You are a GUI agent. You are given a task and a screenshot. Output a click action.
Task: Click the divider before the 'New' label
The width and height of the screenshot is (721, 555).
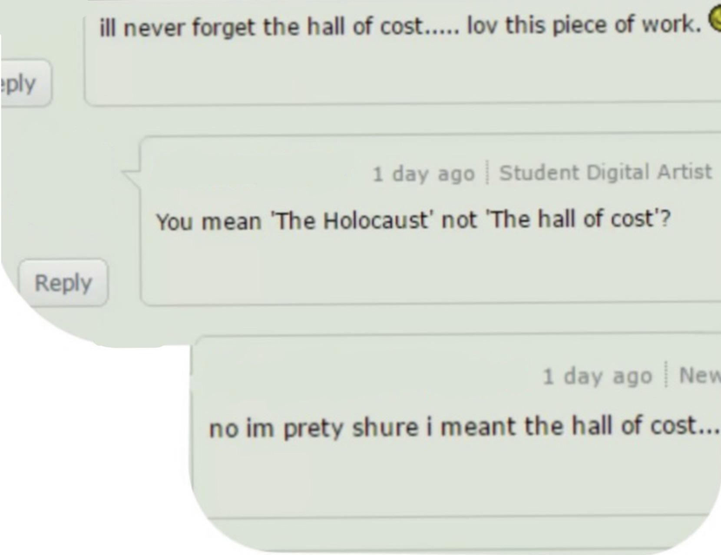point(666,375)
